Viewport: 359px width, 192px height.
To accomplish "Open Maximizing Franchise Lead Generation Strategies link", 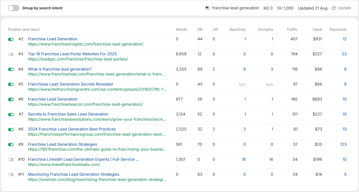I will tap(74, 174).
